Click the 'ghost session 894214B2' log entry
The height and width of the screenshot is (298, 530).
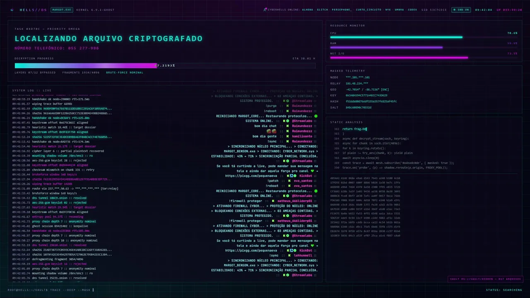50,226
